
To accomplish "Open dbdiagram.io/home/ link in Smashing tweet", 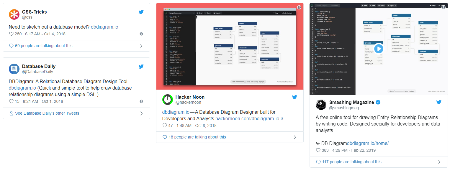I will [x=368, y=143].
